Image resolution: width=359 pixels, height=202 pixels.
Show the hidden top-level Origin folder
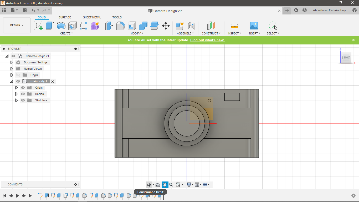tap(18, 75)
